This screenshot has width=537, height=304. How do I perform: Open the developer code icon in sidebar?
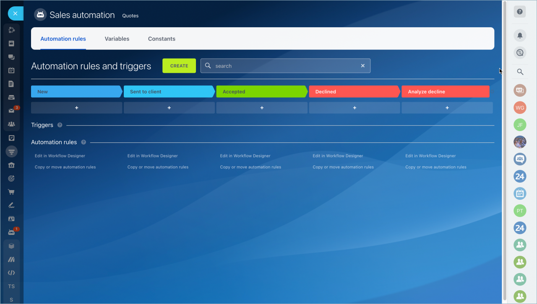(x=12, y=273)
